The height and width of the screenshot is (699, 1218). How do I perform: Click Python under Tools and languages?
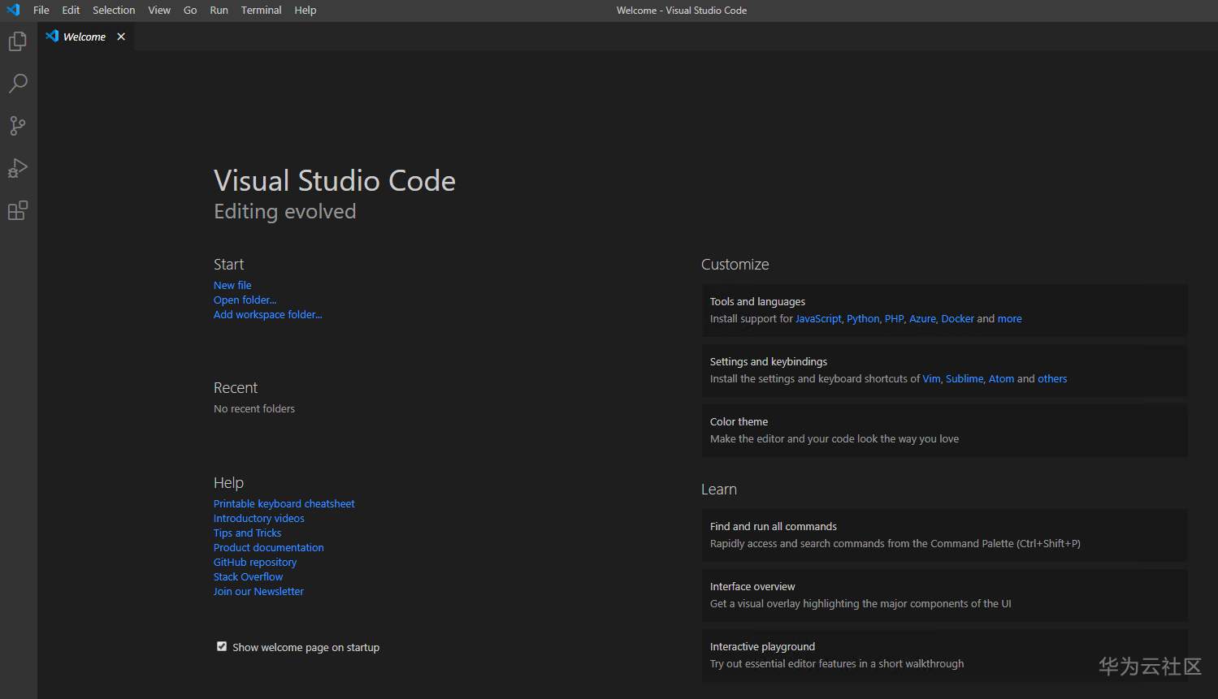coord(862,318)
